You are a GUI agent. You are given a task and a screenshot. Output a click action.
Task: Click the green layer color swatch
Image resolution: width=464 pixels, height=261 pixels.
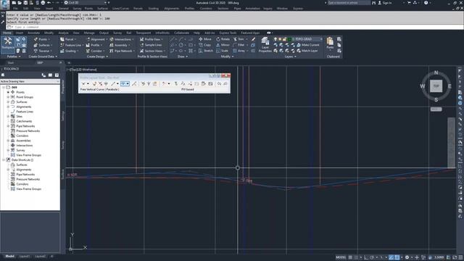[x=290, y=39]
